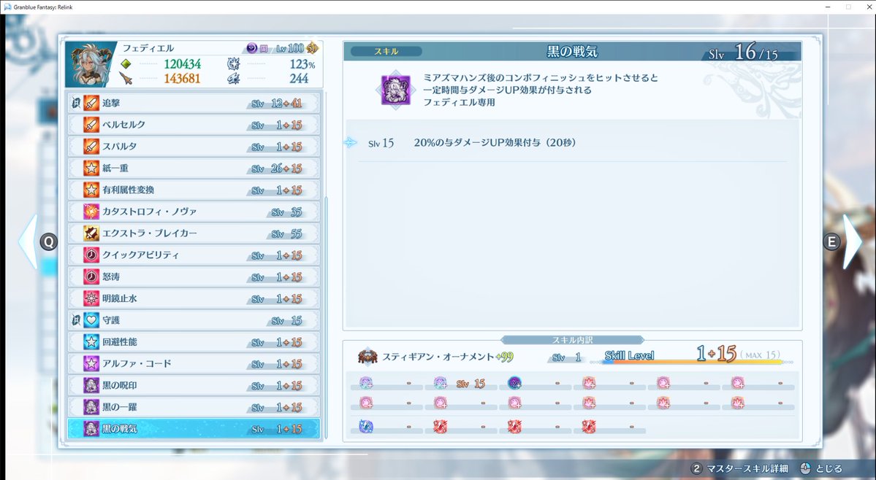Select the 回避性能 skill row
876x480 pixels.
[x=194, y=342]
